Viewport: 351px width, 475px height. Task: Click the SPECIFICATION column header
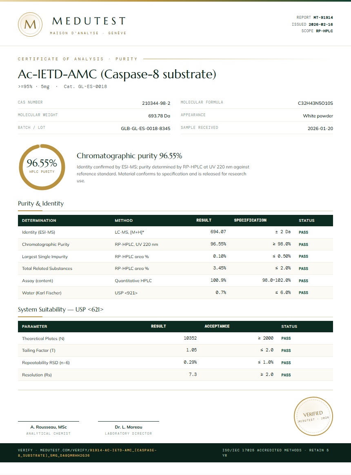click(x=250, y=220)
